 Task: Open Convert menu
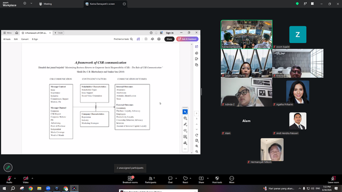(25, 39)
